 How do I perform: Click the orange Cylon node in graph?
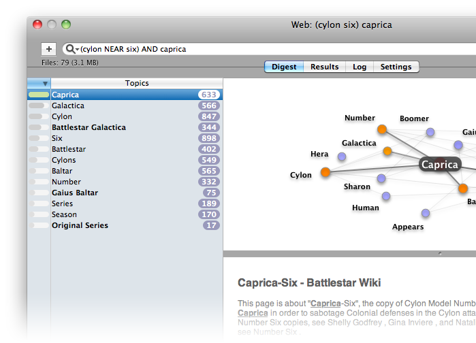(326, 172)
